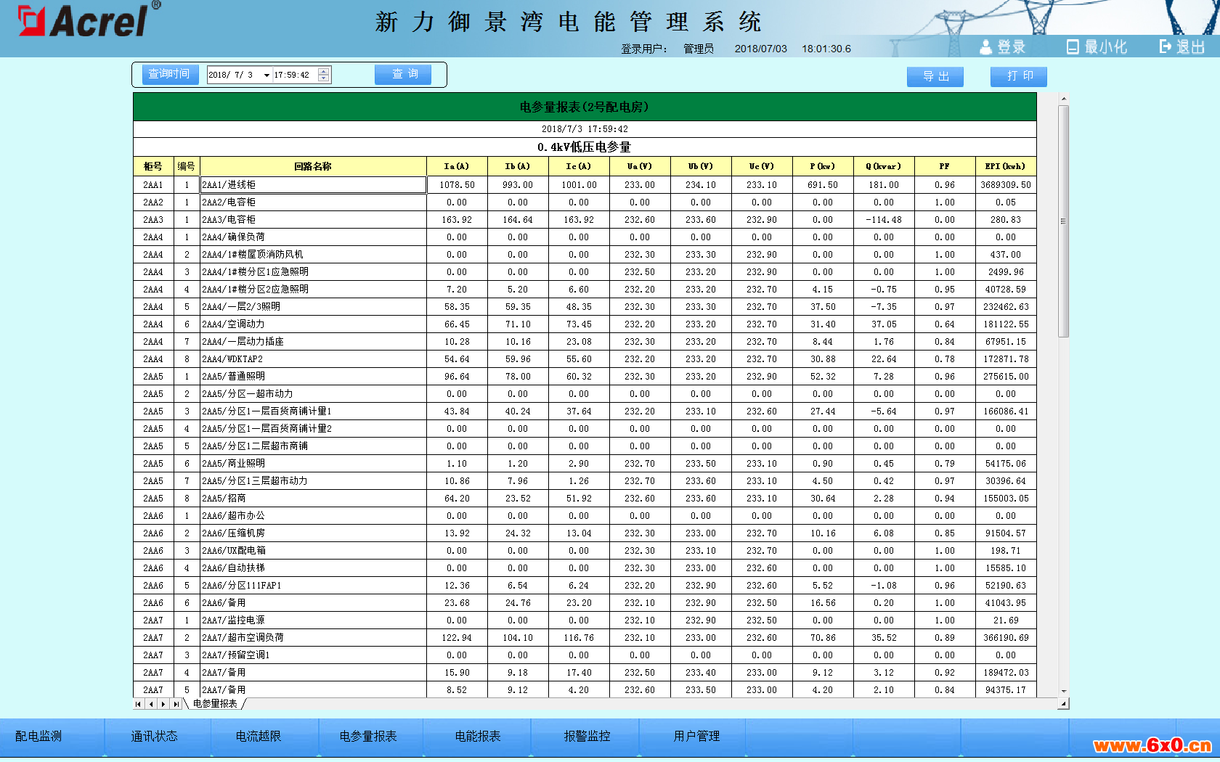The height and width of the screenshot is (762, 1220).
Task: Jump to last sheet using navigation arrow
Action: click(176, 704)
